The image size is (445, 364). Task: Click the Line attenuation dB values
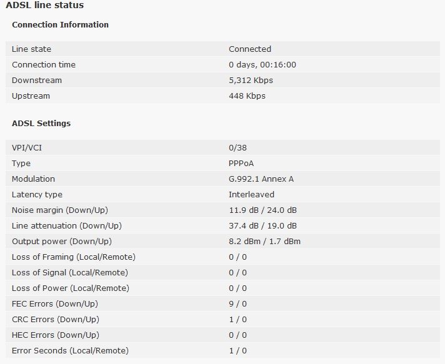[x=262, y=226]
